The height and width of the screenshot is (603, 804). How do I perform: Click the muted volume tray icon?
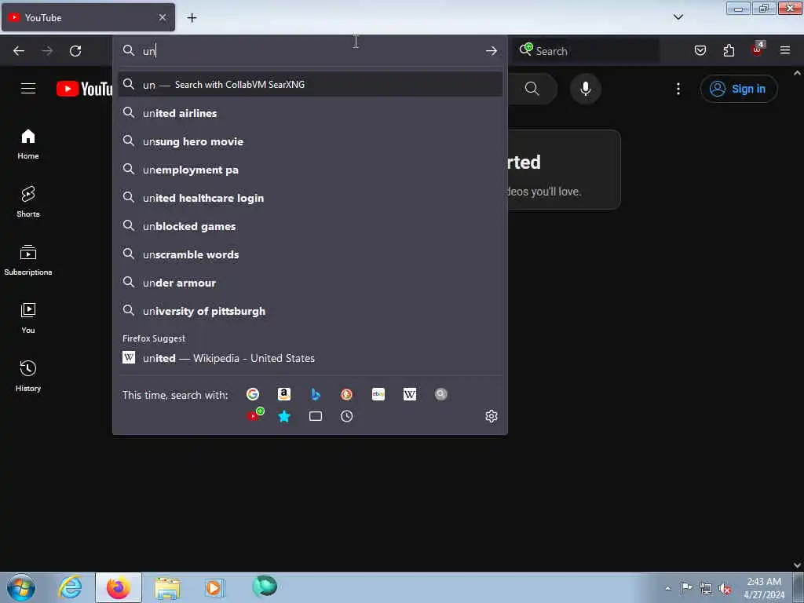[725, 588]
